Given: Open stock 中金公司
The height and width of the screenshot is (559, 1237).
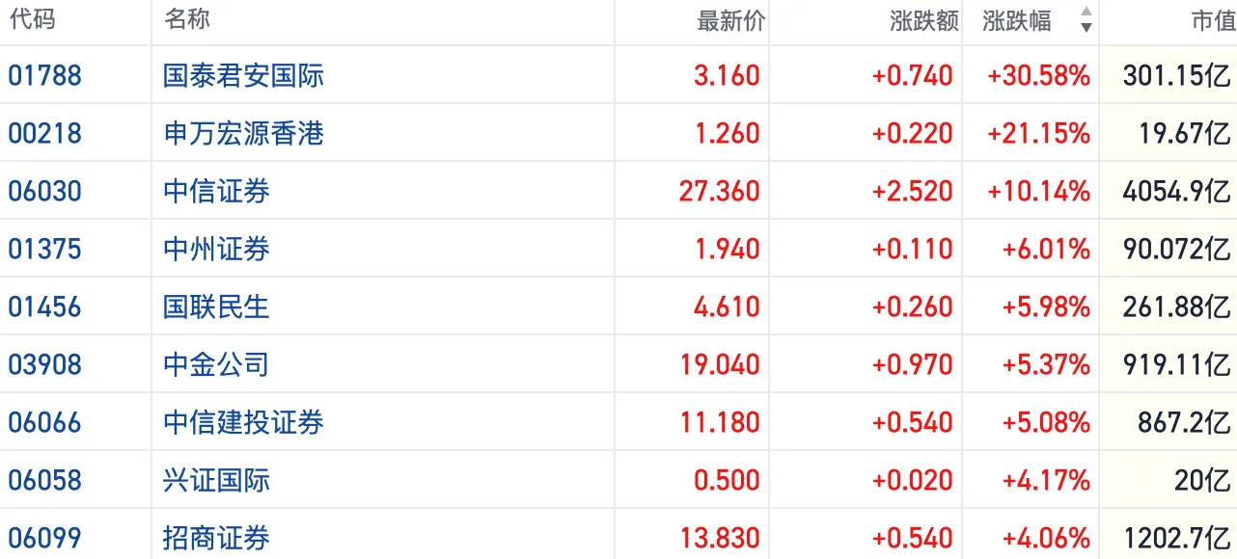Looking at the screenshot, I should click(x=216, y=364).
